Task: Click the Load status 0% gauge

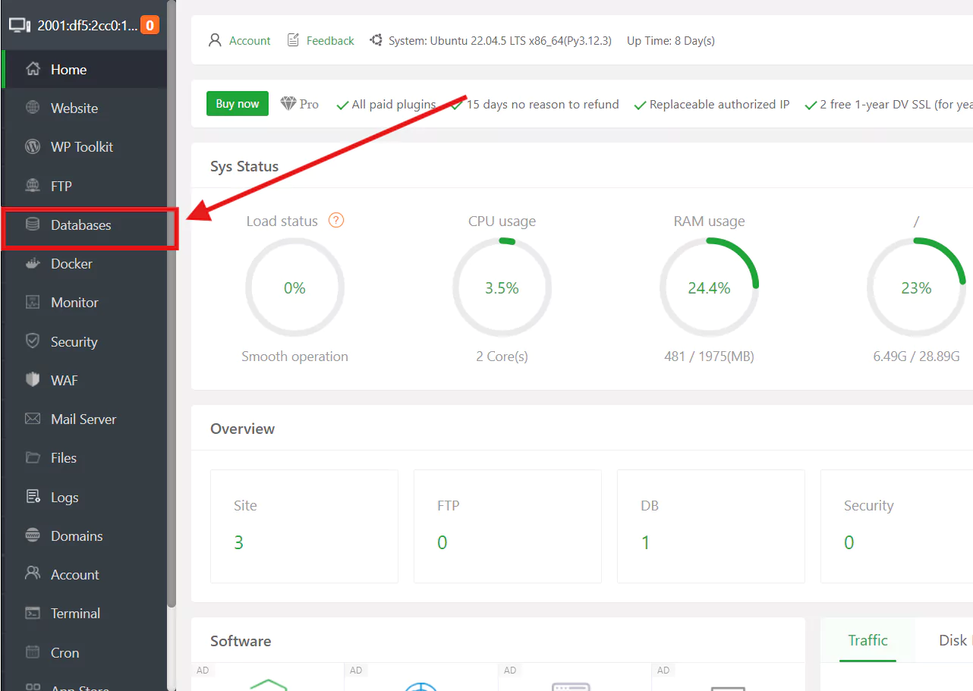Action: pos(294,287)
